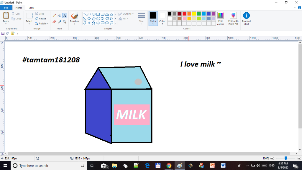Save using quick access toolbar icon

coord(3,34)
